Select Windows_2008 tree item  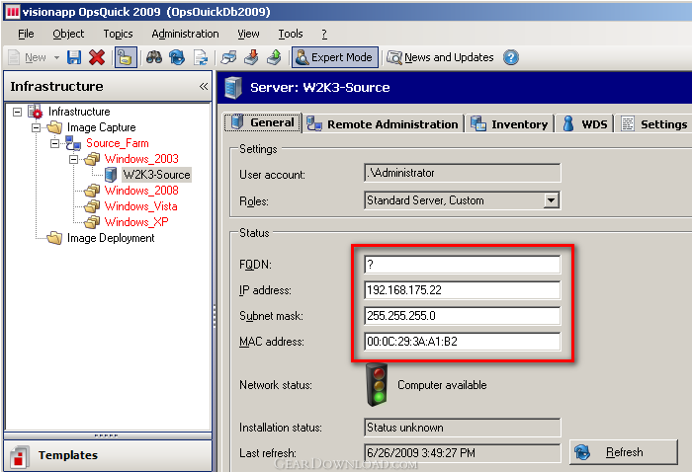coord(141,191)
